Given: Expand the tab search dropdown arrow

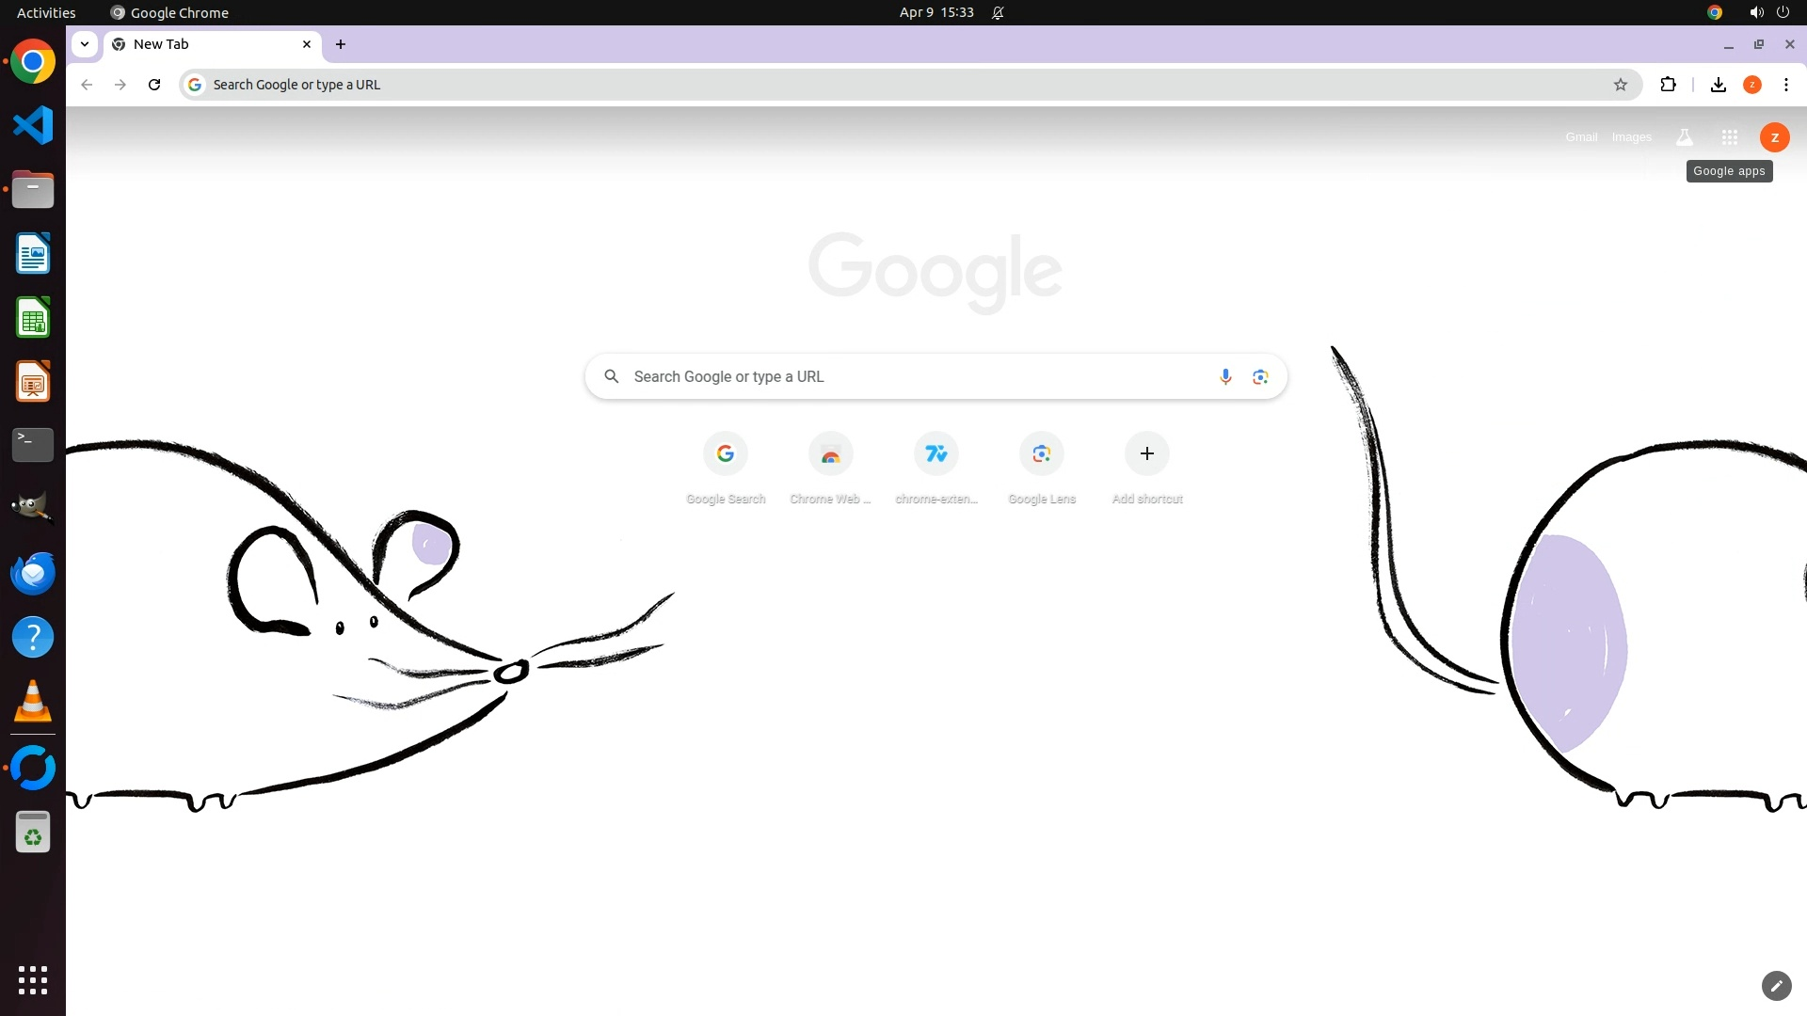Looking at the screenshot, I should coord(85,44).
